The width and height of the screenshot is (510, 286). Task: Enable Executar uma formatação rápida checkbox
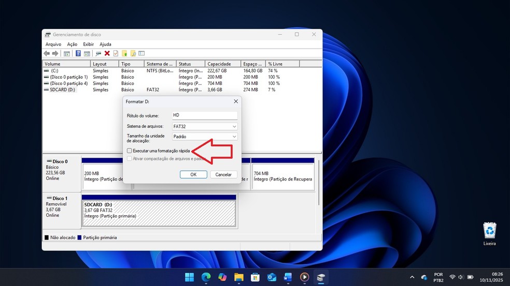click(x=130, y=150)
